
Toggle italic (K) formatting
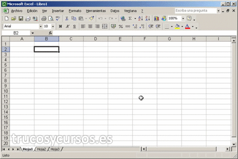[x=68, y=26]
